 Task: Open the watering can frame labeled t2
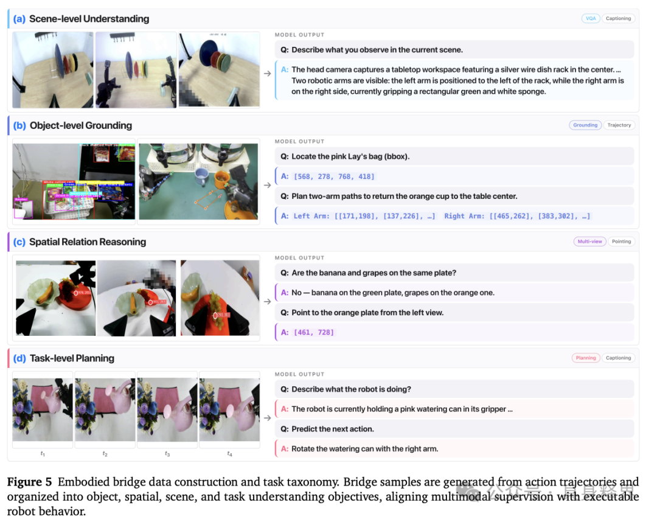(105, 409)
